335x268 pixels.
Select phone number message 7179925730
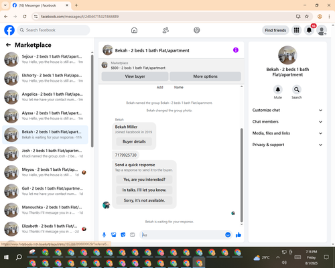[x=126, y=155]
